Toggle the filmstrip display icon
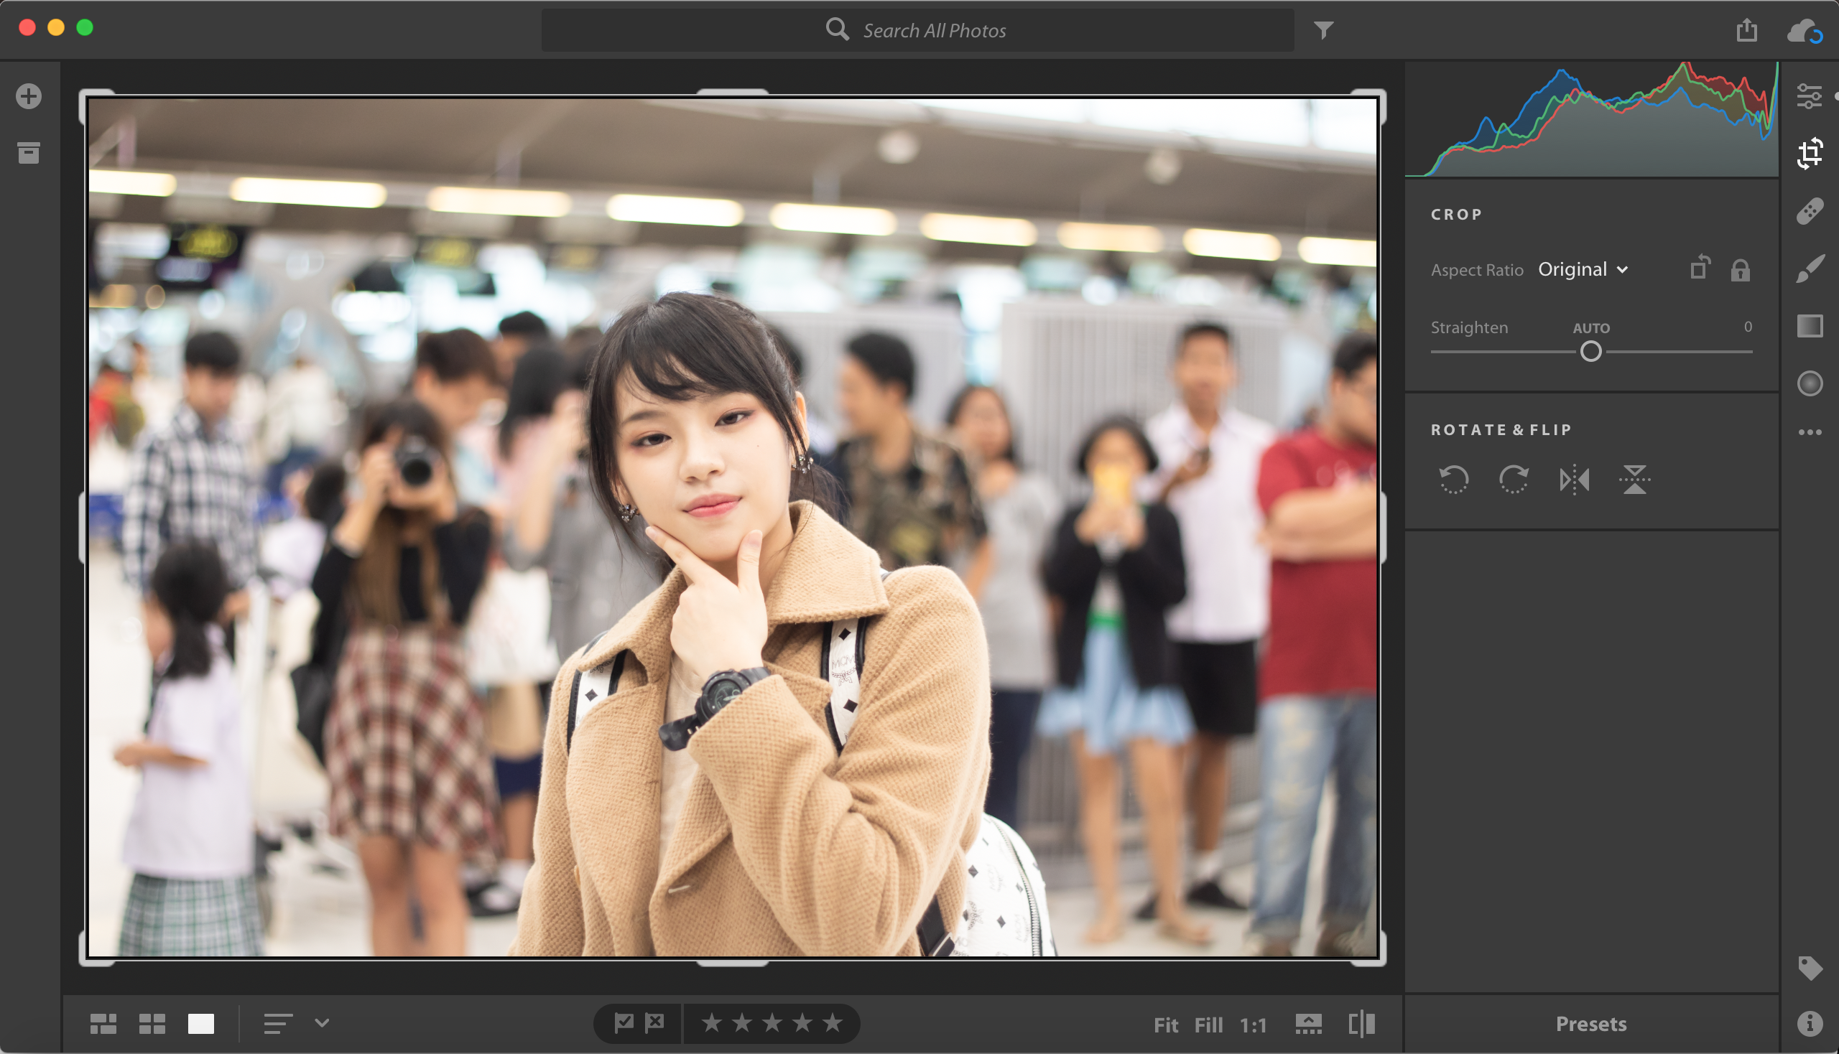This screenshot has height=1054, width=1839. point(1308,1024)
